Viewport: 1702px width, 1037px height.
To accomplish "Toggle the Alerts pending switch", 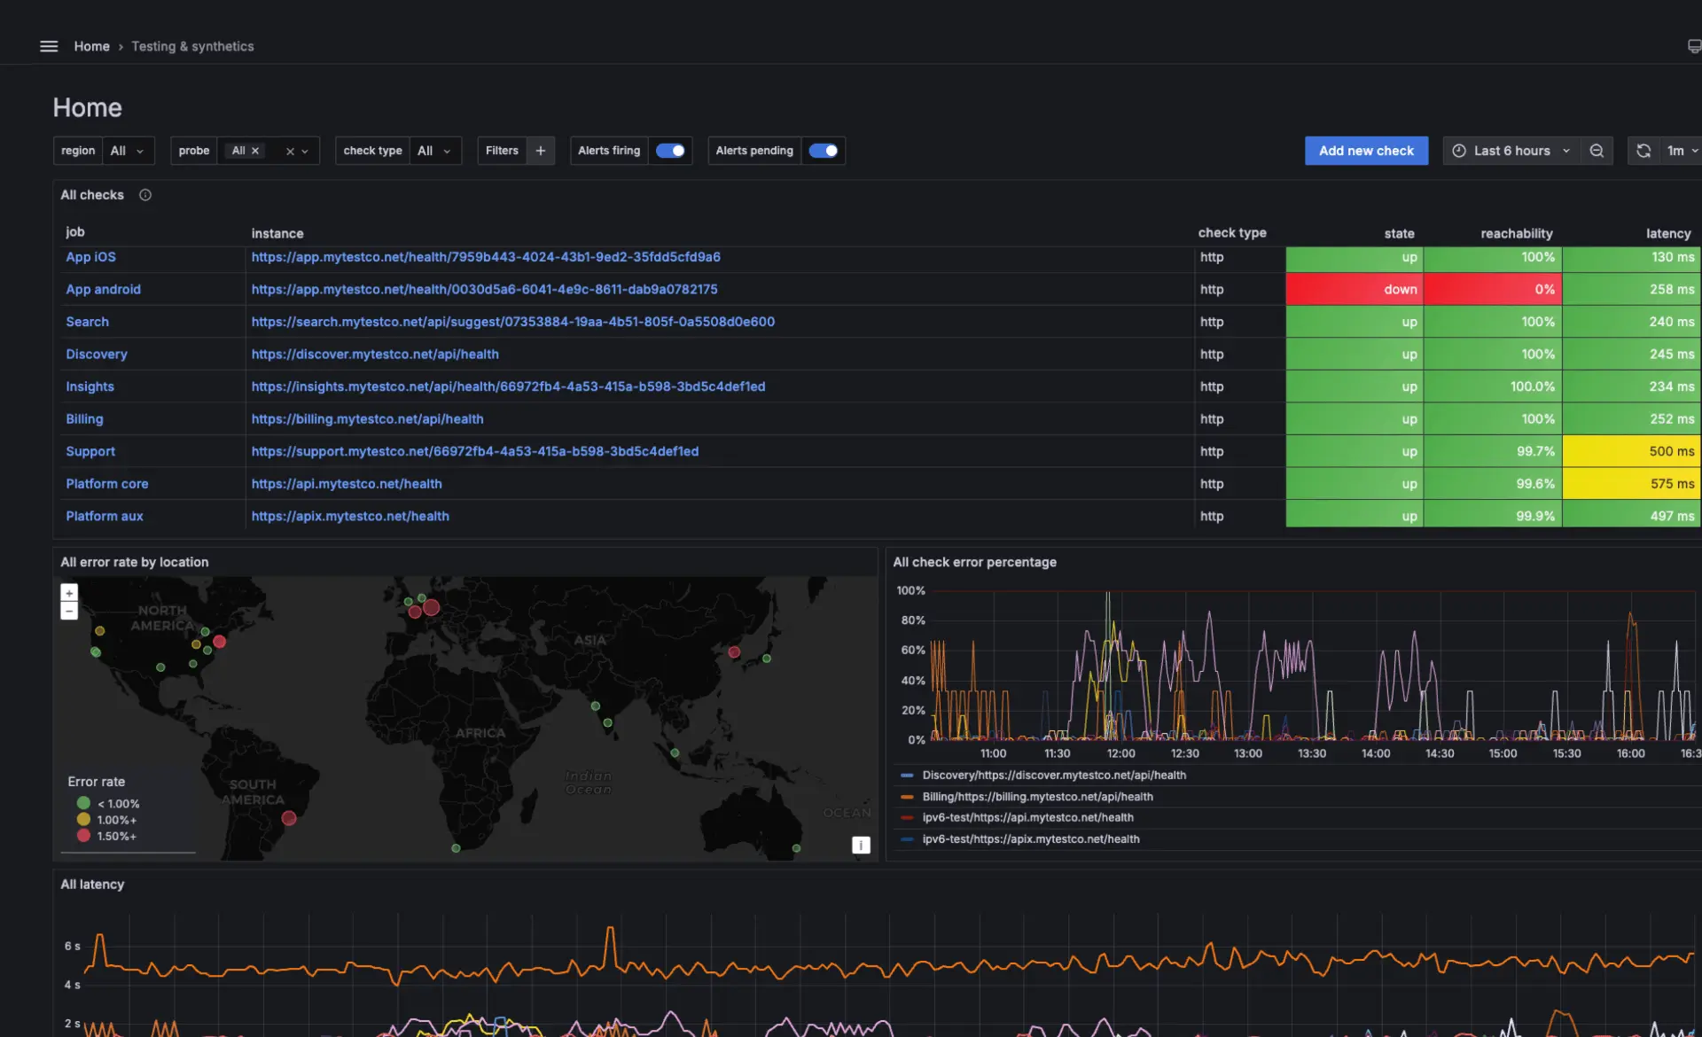I will coord(824,151).
